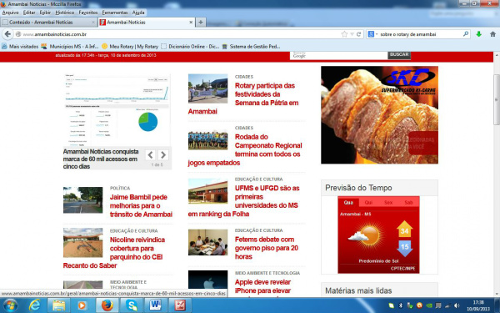The width and height of the screenshot is (500, 313).
Task: Open Meu Rotary | My Rotary bookmark
Action: click(x=130, y=46)
